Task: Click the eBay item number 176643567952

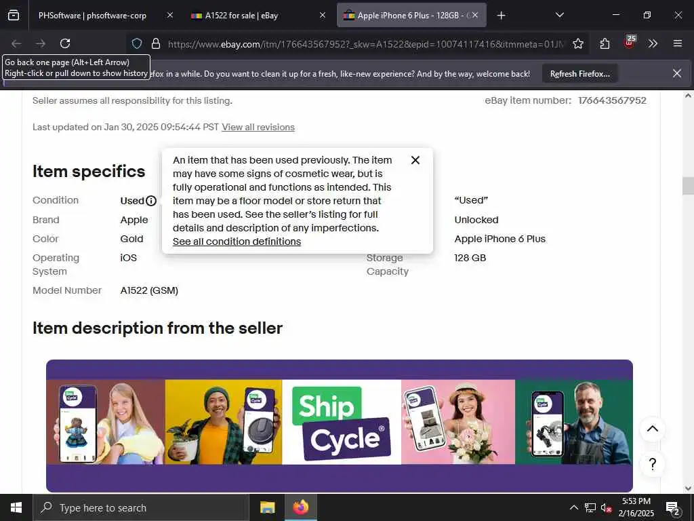Action: pos(612,100)
